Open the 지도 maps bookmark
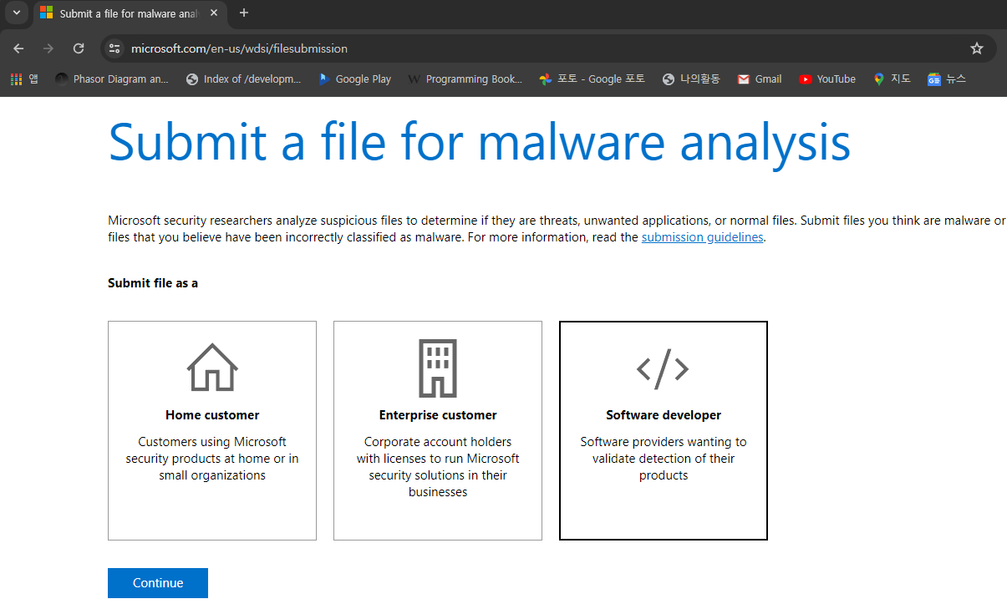The width and height of the screenshot is (1007, 604). [892, 79]
